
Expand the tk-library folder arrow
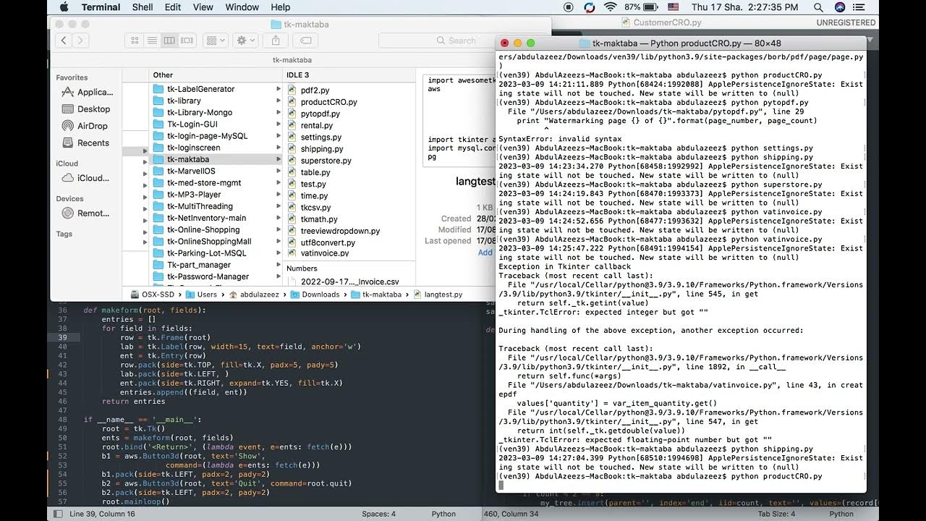(279, 101)
